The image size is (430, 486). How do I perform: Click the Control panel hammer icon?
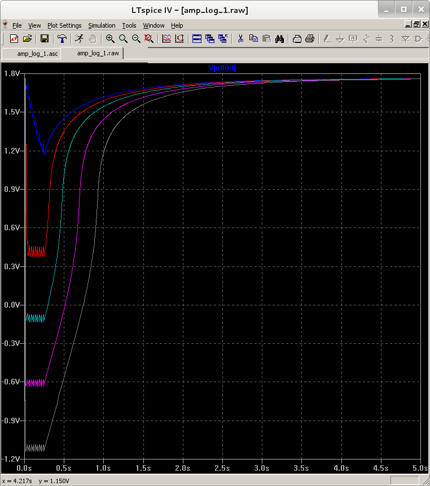point(62,39)
